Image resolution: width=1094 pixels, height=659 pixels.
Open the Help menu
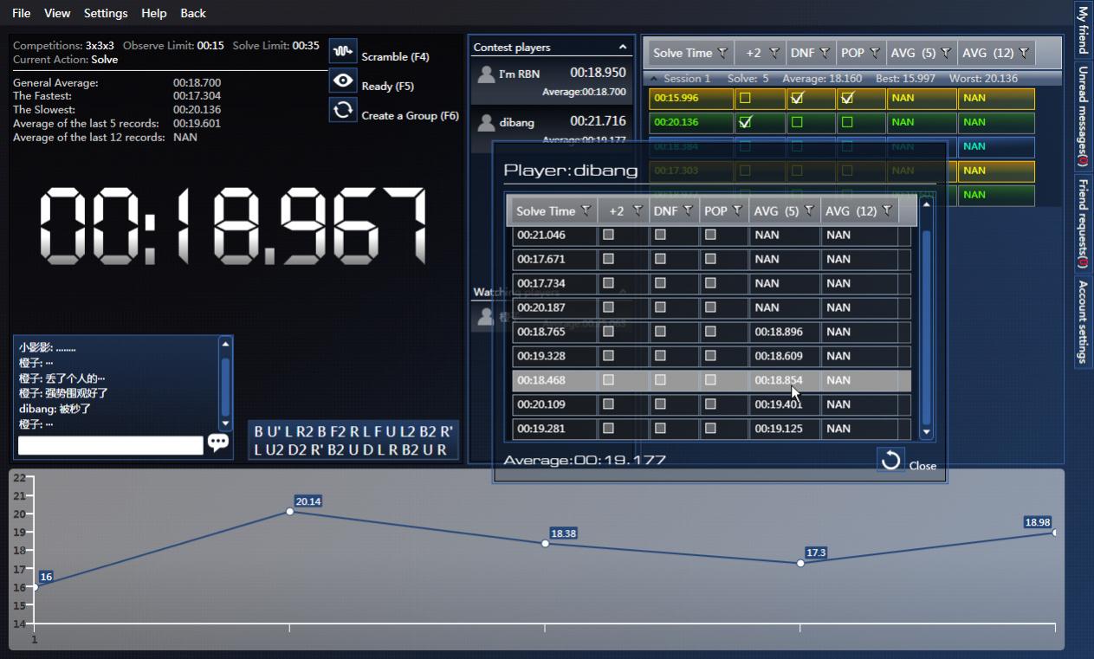click(x=154, y=13)
